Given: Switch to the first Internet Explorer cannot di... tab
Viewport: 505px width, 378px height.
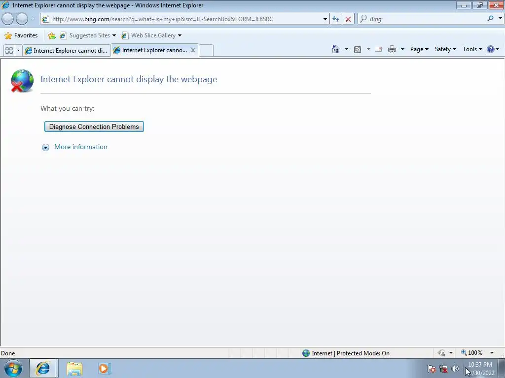Looking at the screenshot, I should 67,51.
